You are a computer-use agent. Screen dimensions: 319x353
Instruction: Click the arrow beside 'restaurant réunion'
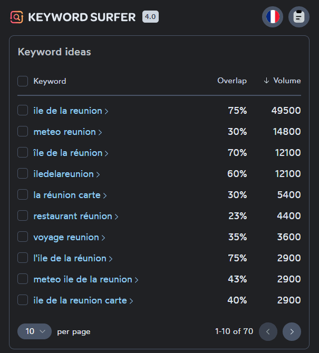pyautogui.click(x=117, y=217)
